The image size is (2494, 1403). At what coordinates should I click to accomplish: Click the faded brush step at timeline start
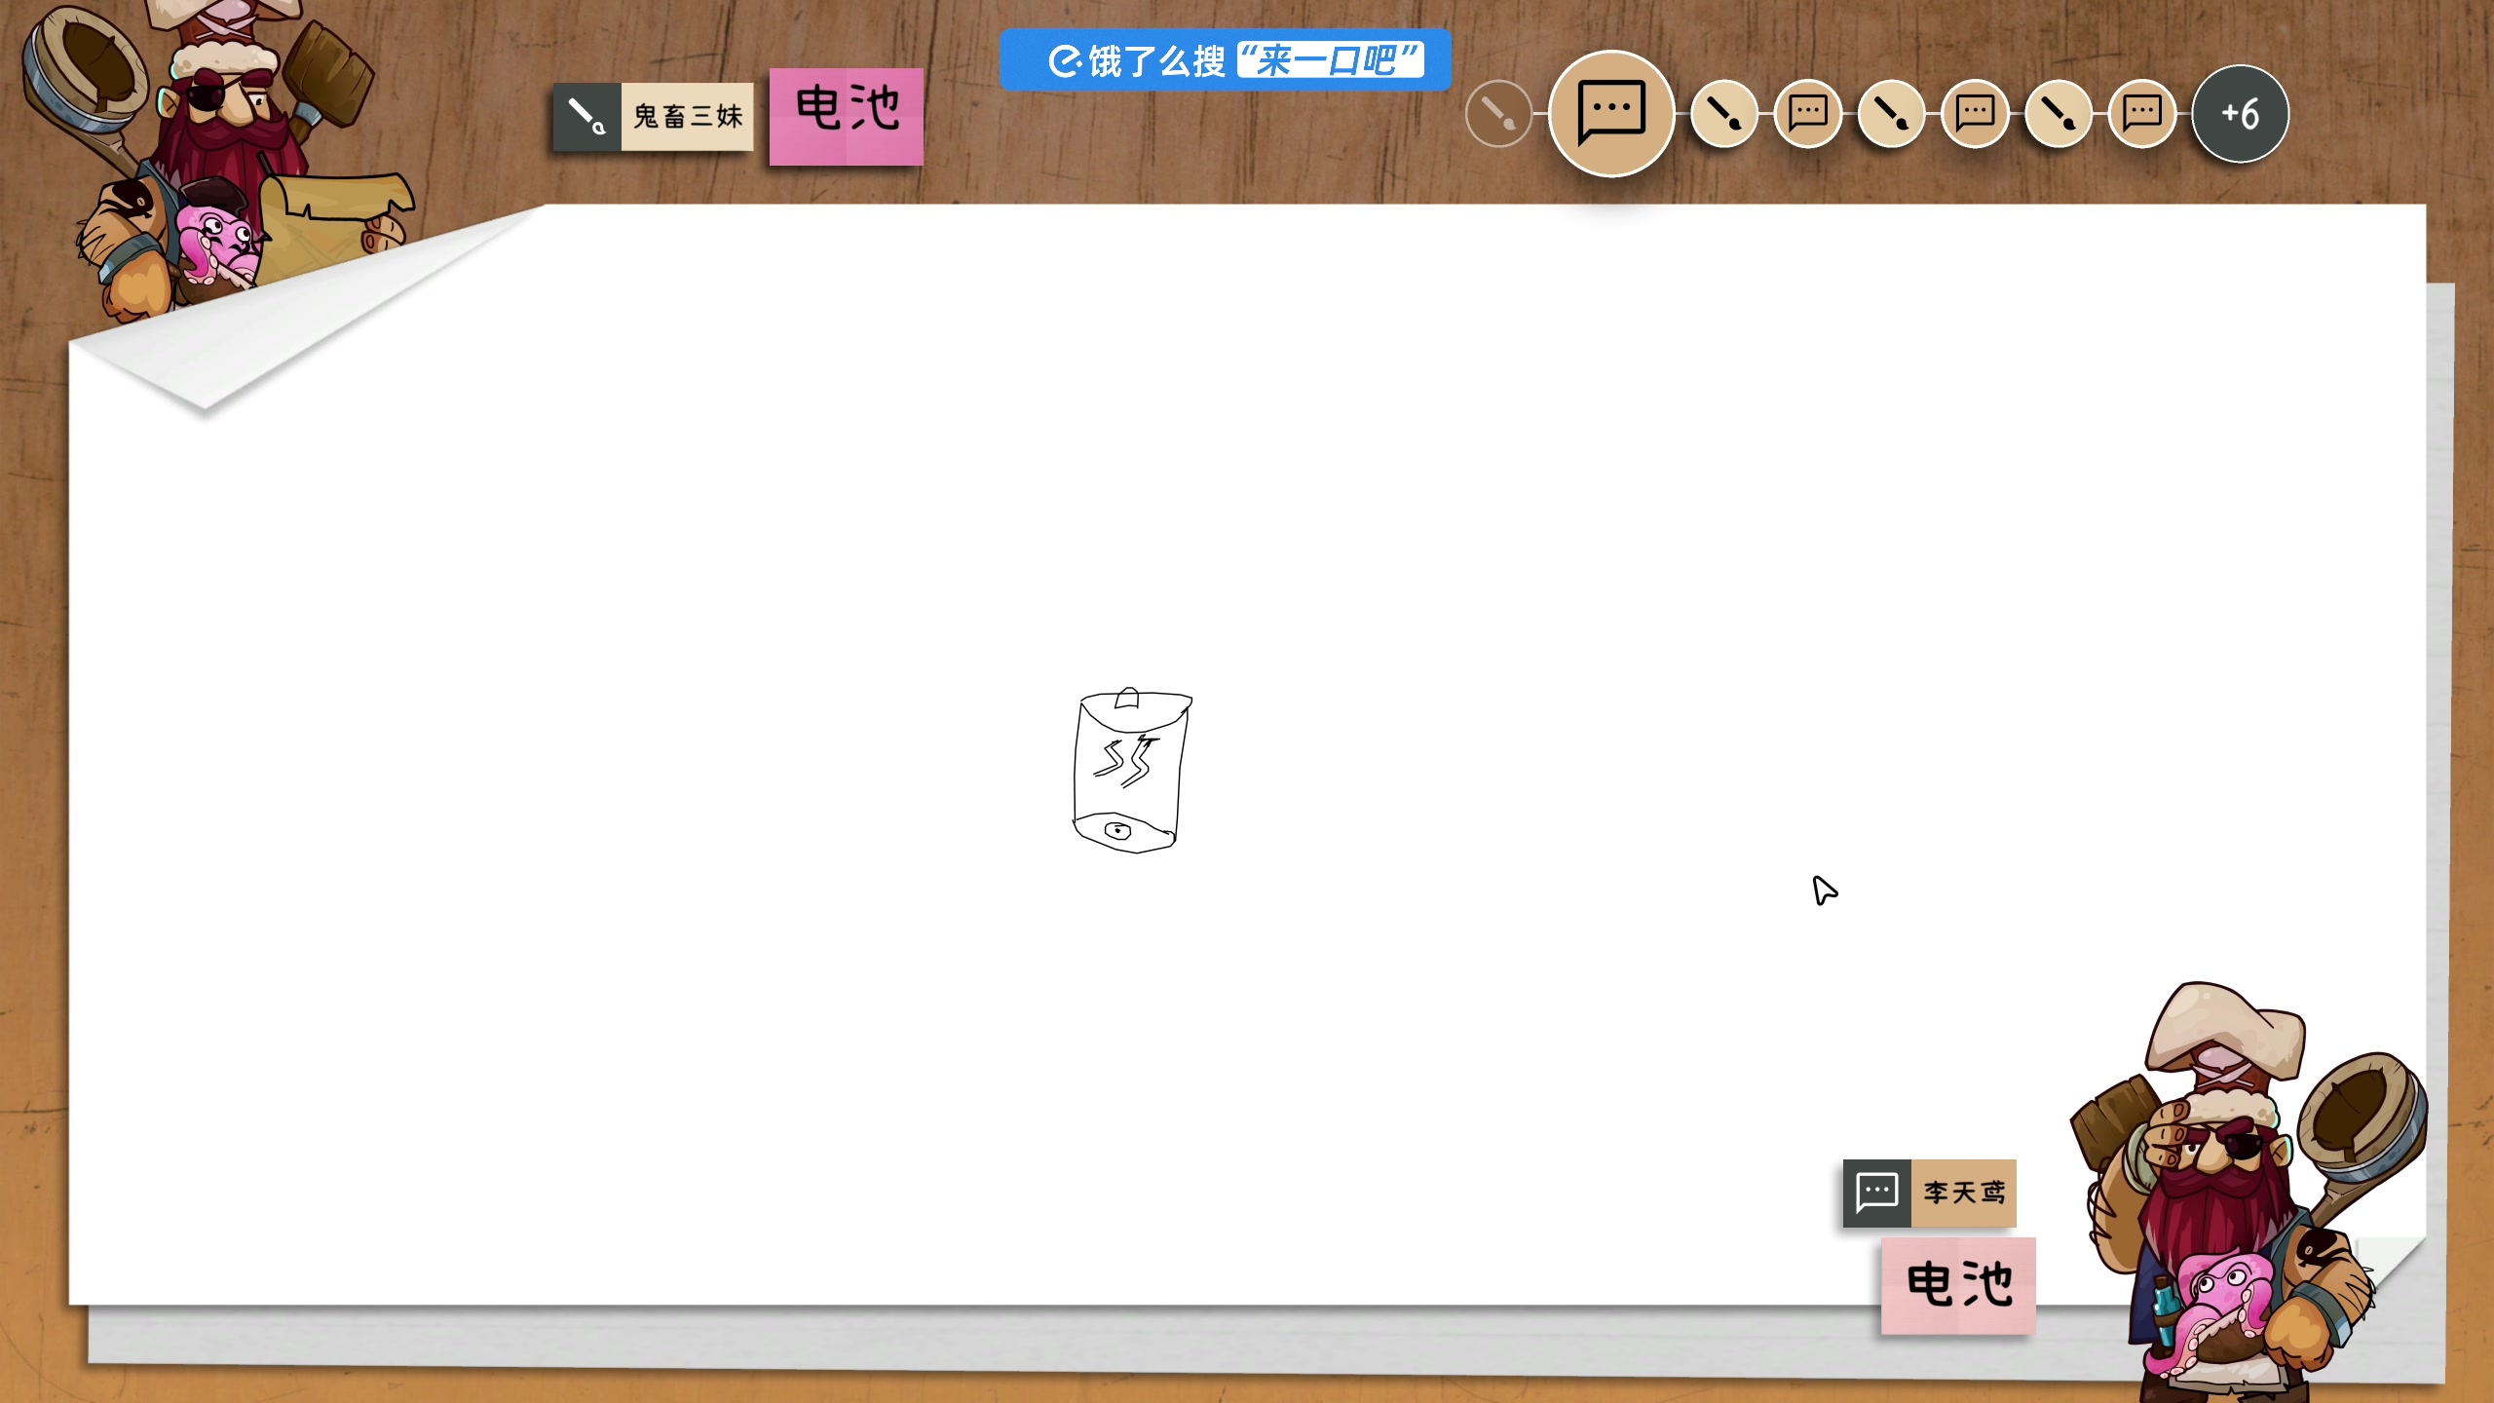pyautogui.click(x=1498, y=114)
